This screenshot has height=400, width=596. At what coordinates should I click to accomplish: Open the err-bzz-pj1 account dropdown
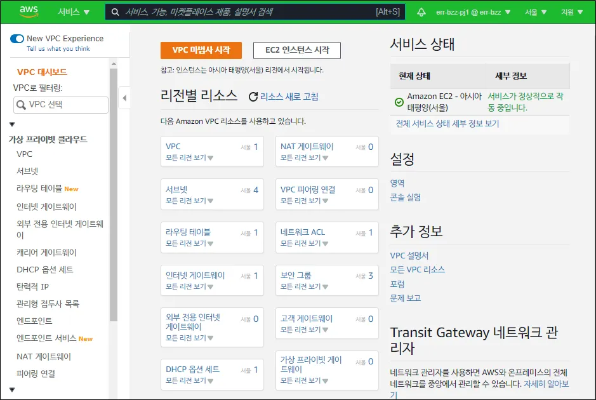tap(473, 12)
